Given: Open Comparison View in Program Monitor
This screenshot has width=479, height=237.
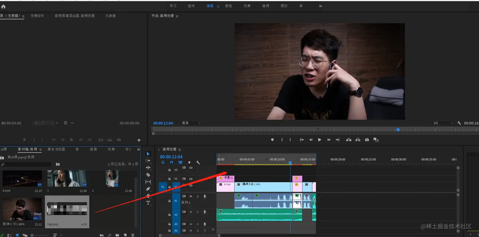Looking at the screenshot, I should click(376, 140).
